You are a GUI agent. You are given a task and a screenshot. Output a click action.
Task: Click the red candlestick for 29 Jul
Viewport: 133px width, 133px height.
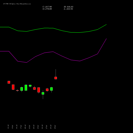(56, 78)
